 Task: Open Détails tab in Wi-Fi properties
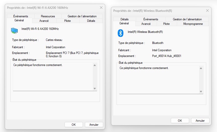91,21
